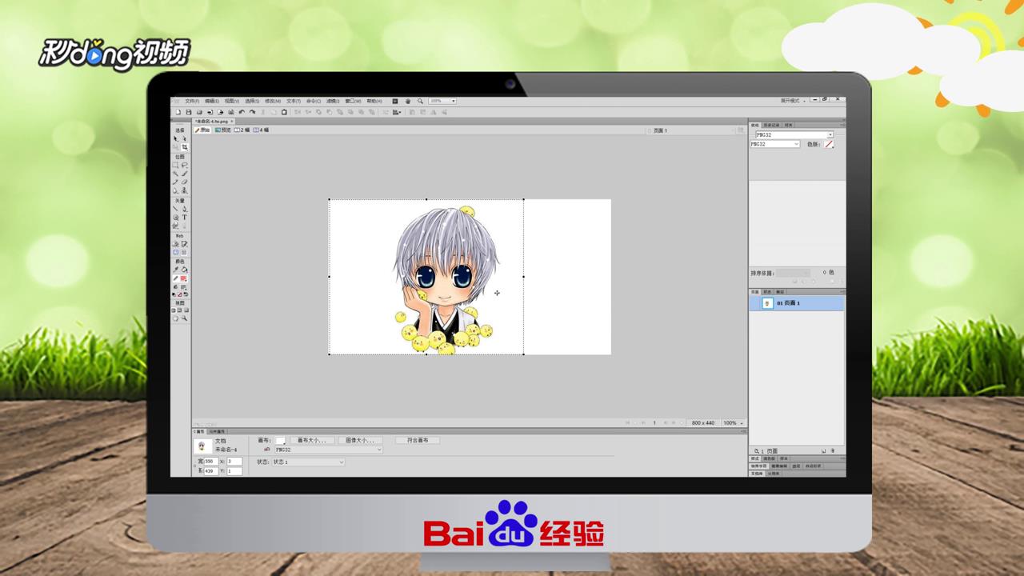The image size is (1024, 576).
Task: Select the Subselection tool
Action: coord(184,138)
